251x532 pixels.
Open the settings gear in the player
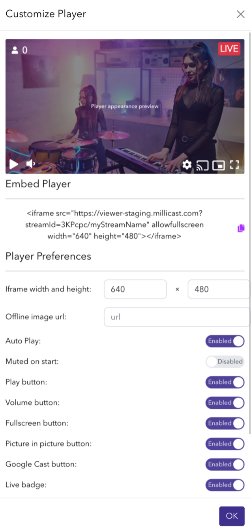pos(187,165)
